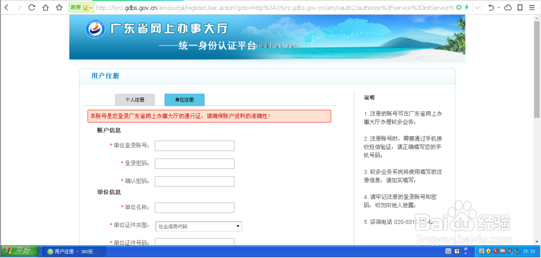Screen dimensions: 541x258
Task: Click the green compatibility mode icon in address bar
Action: (459, 7)
